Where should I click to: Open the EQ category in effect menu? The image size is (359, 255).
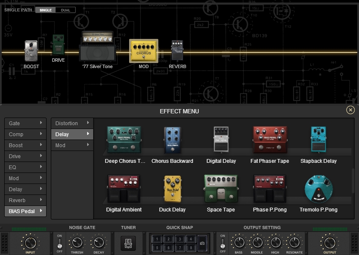pos(25,167)
